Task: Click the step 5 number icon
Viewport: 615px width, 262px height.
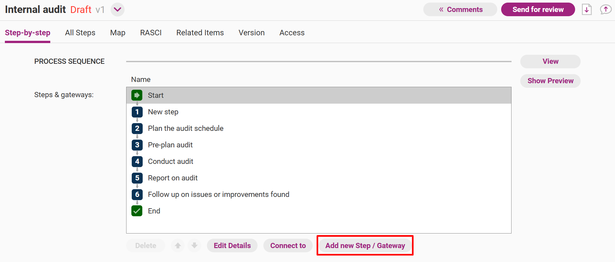Action: tap(137, 178)
